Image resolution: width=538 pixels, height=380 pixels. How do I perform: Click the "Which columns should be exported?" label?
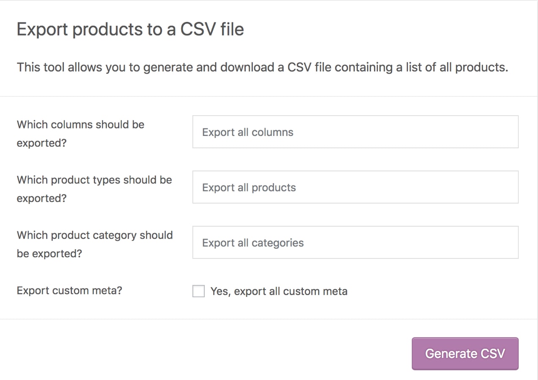point(80,133)
